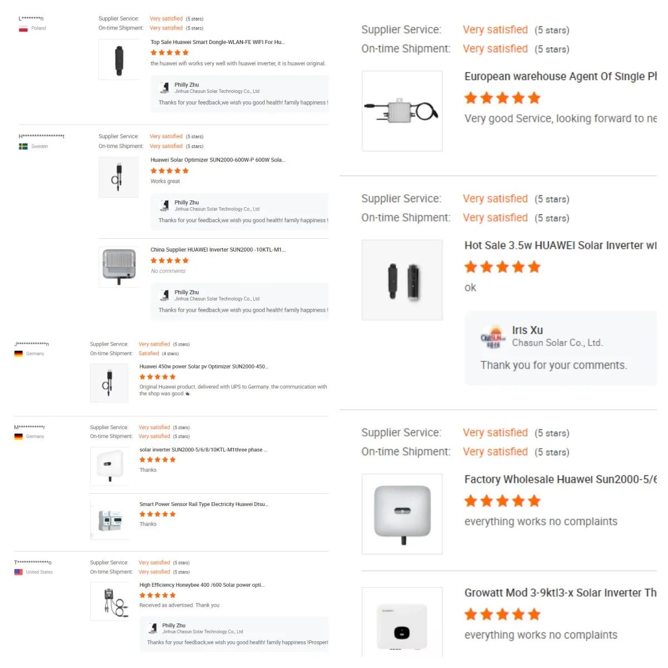Image resolution: width=668 pixels, height=668 pixels.
Task: Open the European warehouse microinverter thumbnail
Action: 402,111
